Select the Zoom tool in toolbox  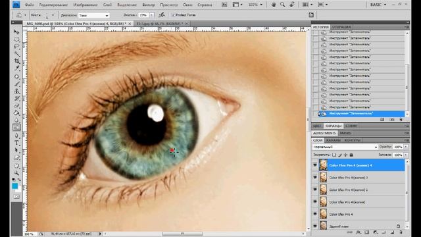point(16,172)
